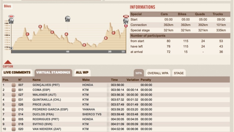This screenshot has height=132, width=234.
Task: Select the Virtual Standings tab
Action: pyautogui.click(x=53, y=73)
